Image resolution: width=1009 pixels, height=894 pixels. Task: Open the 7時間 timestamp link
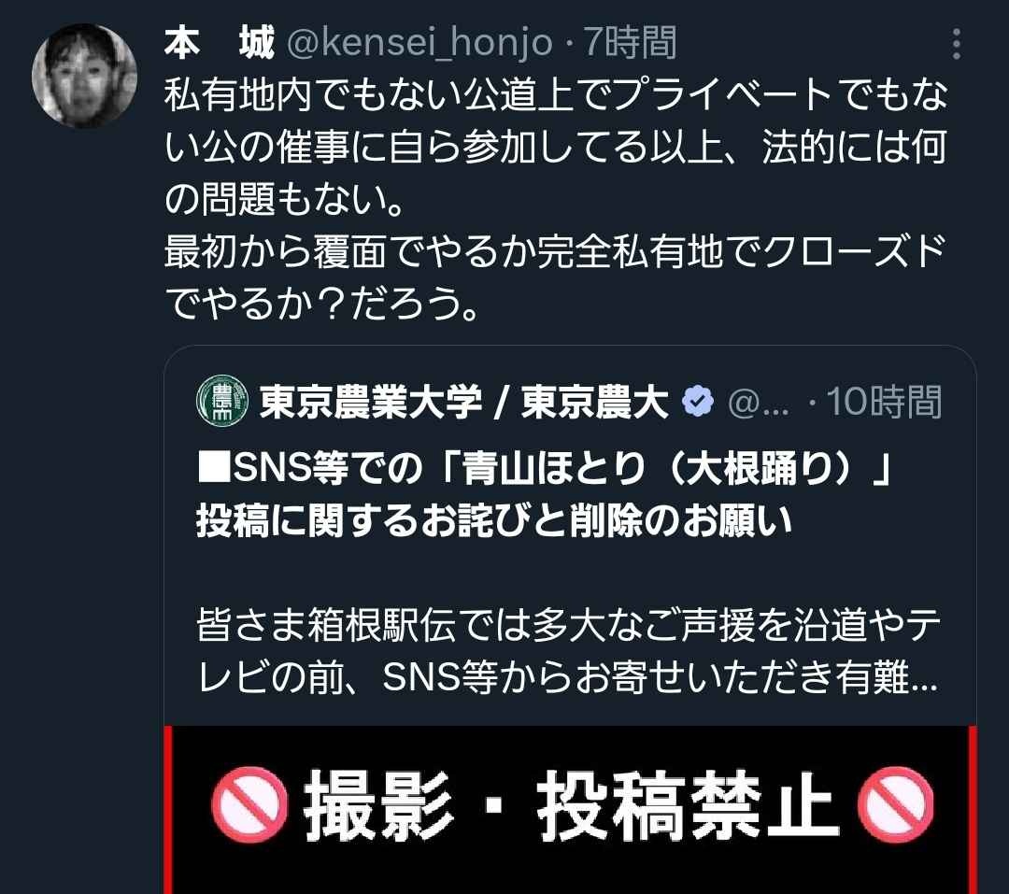[x=630, y=43]
